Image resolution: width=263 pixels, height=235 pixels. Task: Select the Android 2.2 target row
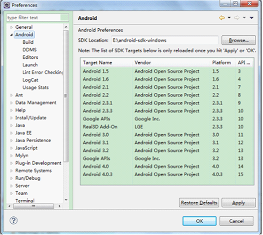[x=167, y=95]
